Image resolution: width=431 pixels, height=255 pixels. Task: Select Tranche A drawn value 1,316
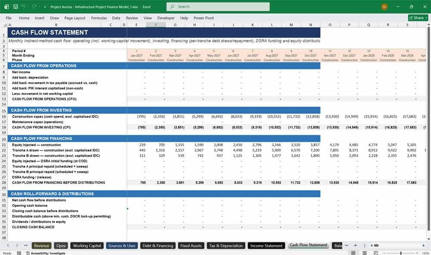[160, 150]
